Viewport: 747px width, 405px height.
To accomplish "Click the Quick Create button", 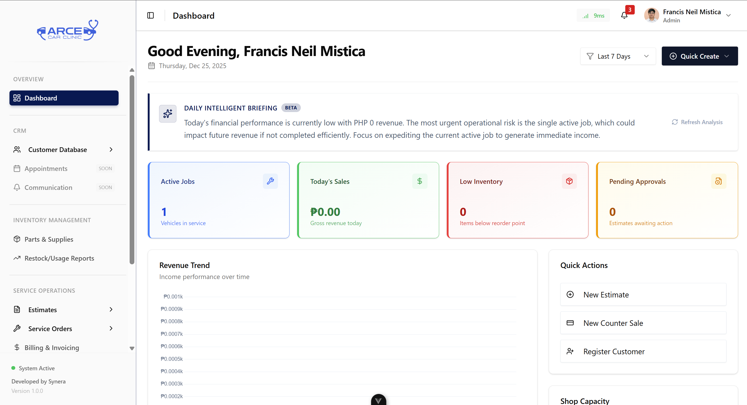I will (699, 56).
